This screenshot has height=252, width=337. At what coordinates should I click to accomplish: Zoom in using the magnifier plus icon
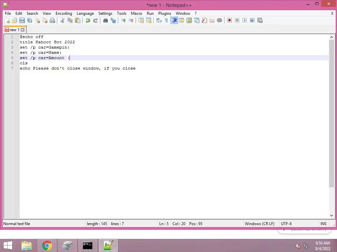point(123,20)
